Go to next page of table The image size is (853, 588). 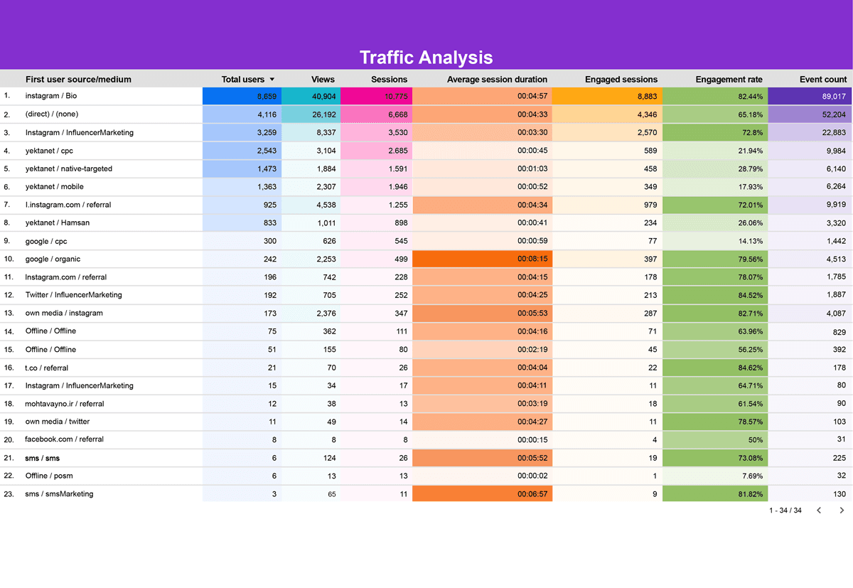pyautogui.click(x=842, y=511)
